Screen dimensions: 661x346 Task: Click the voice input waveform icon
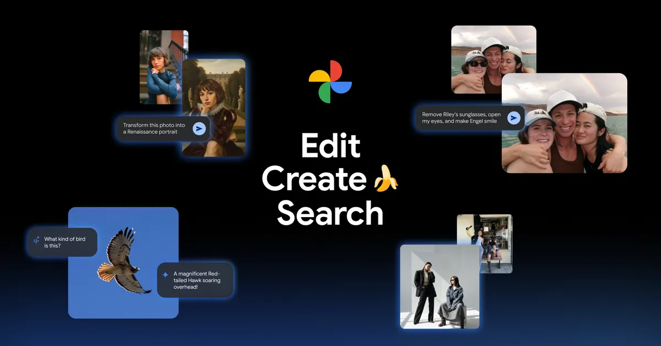(36, 240)
